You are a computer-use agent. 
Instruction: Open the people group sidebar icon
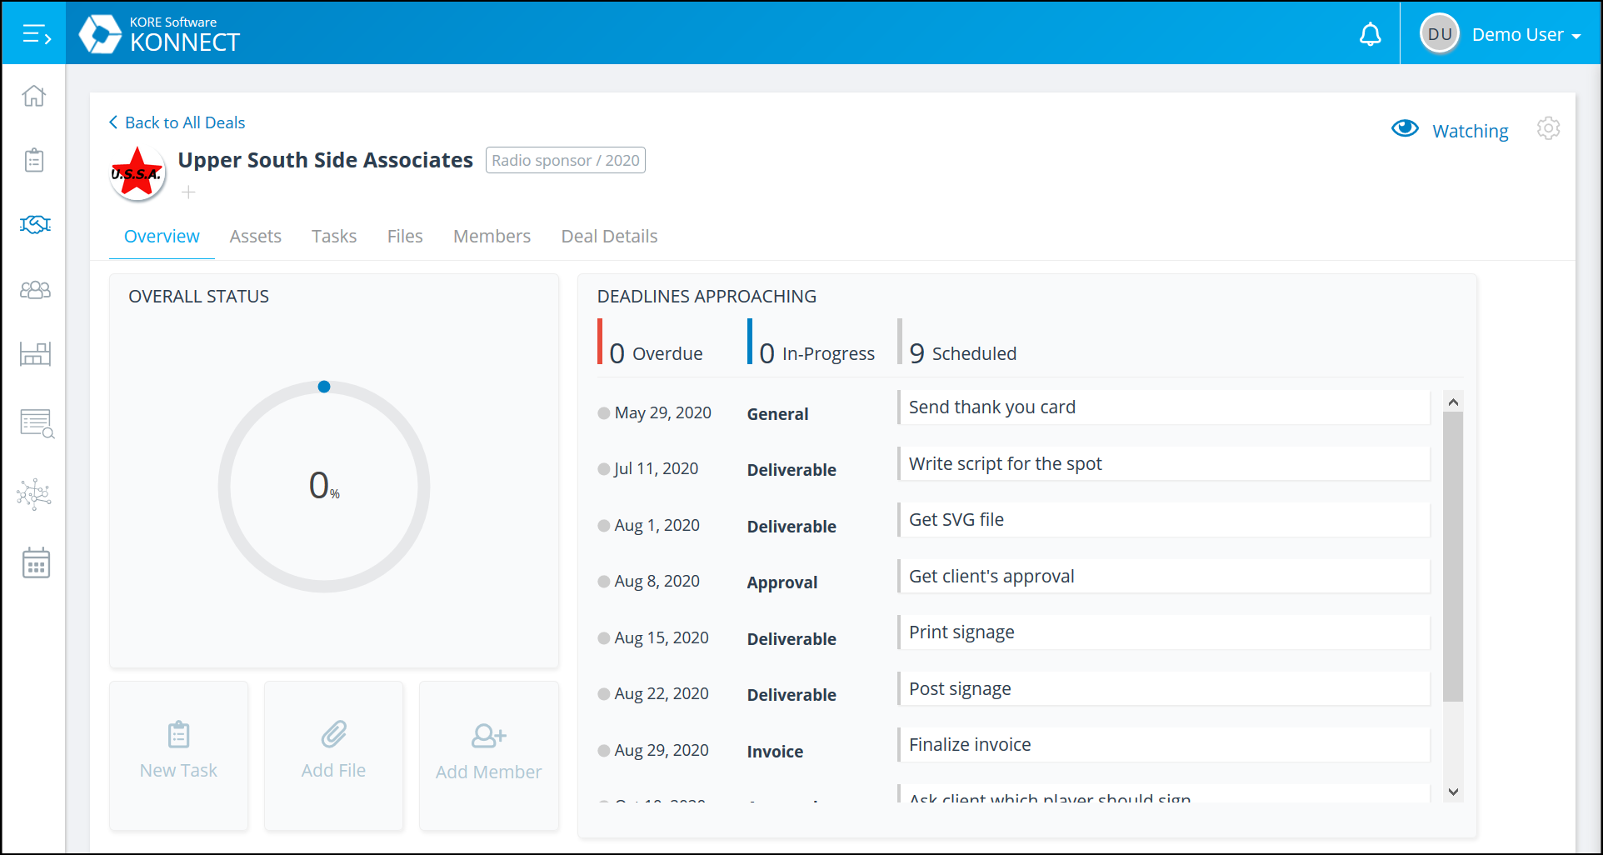click(35, 289)
